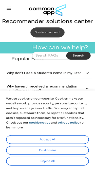Expand the student's name FAQ chevron
Screen dimensions: 95x169
click(87, 73)
